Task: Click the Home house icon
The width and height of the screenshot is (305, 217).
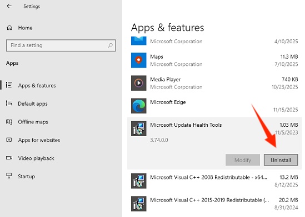Action: pyautogui.click(x=9, y=28)
